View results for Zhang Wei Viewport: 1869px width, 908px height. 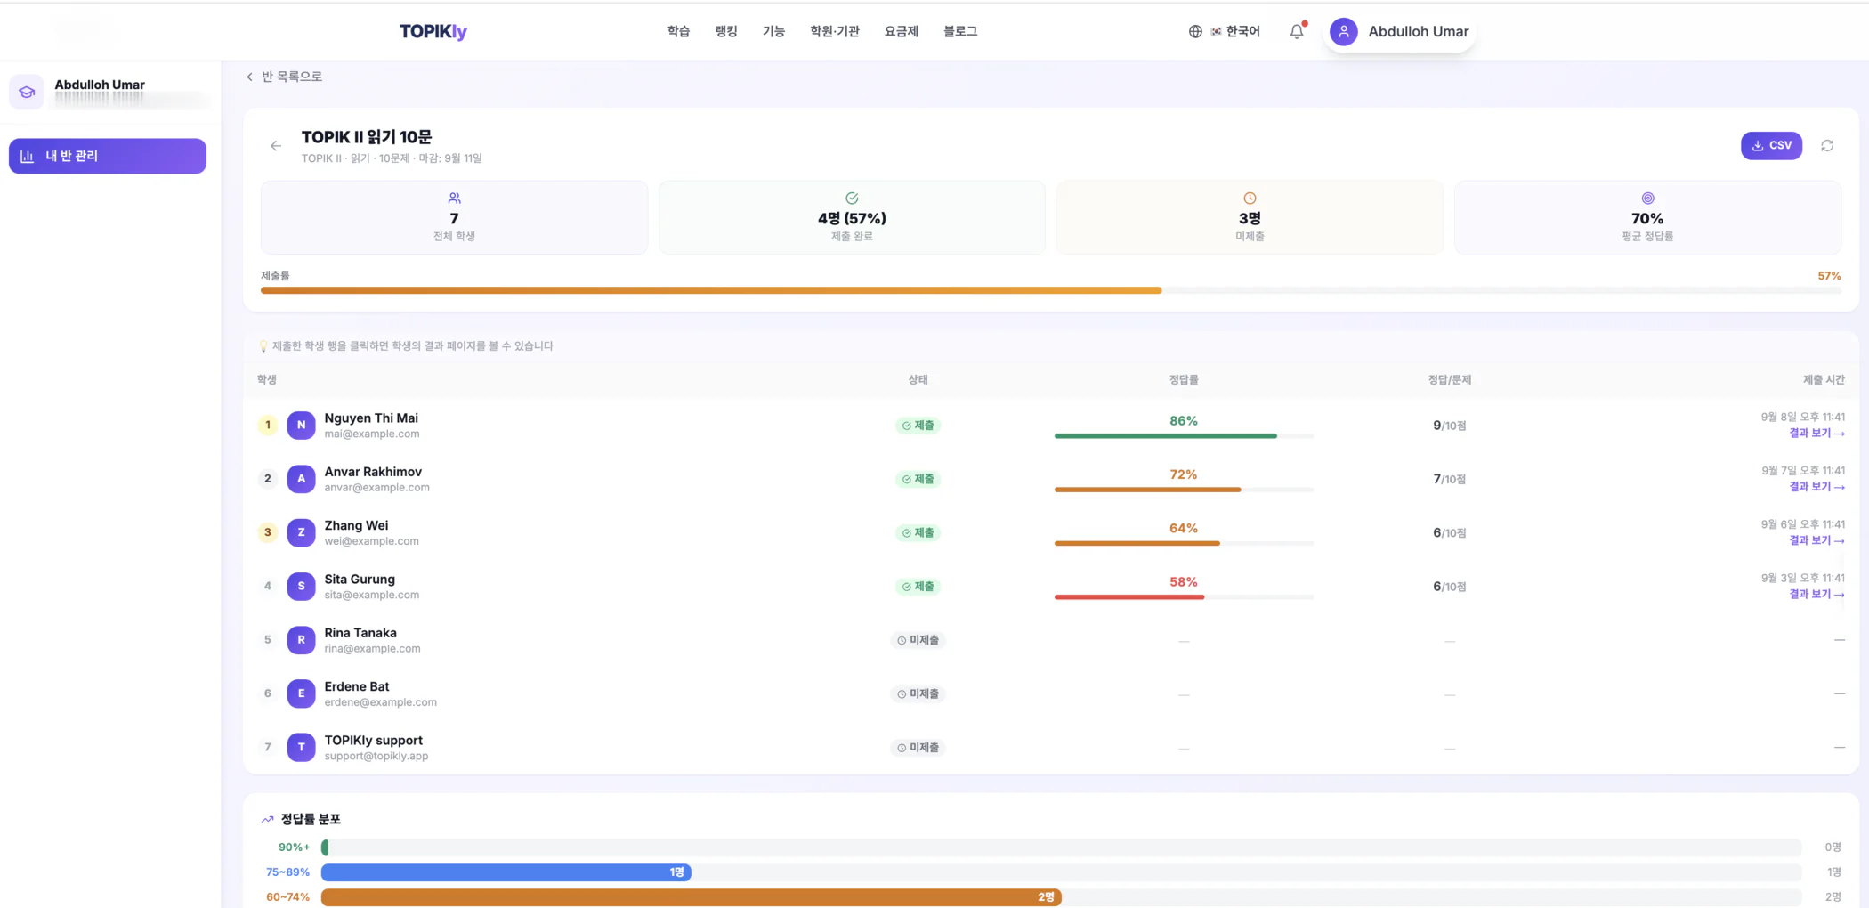[x=1816, y=540]
